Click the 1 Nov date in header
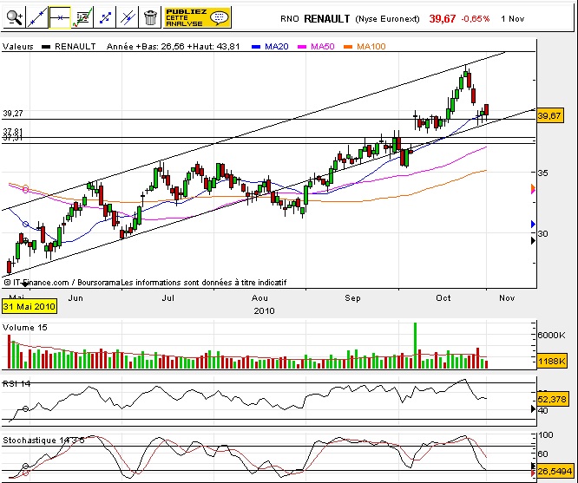The image size is (578, 483). pos(512,19)
